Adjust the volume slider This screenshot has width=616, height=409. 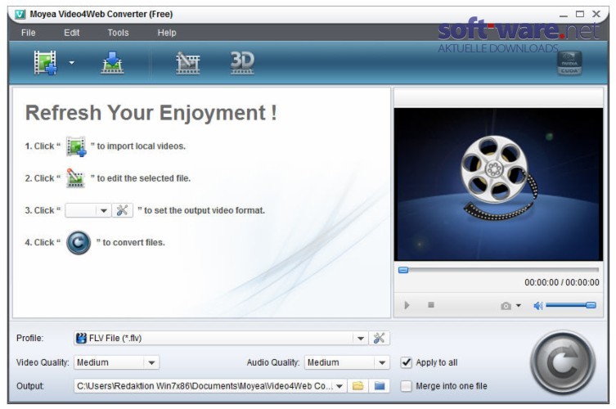click(x=571, y=305)
